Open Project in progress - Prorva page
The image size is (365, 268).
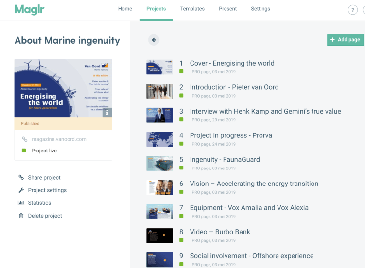click(231, 135)
